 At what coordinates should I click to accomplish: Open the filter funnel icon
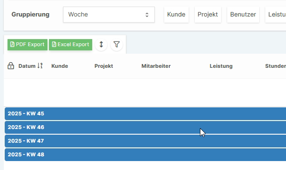(x=117, y=45)
